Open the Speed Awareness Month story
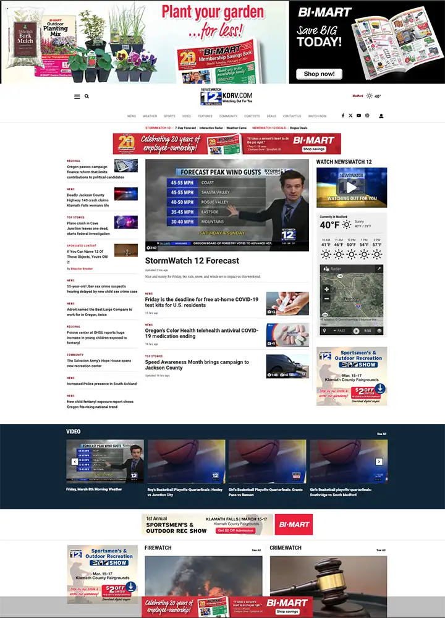The width and height of the screenshot is (445, 618). (x=197, y=365)
